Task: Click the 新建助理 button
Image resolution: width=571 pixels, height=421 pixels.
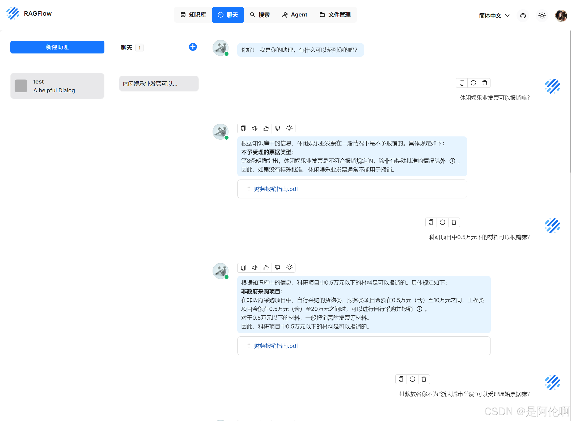Action: (x=57, y=47)
